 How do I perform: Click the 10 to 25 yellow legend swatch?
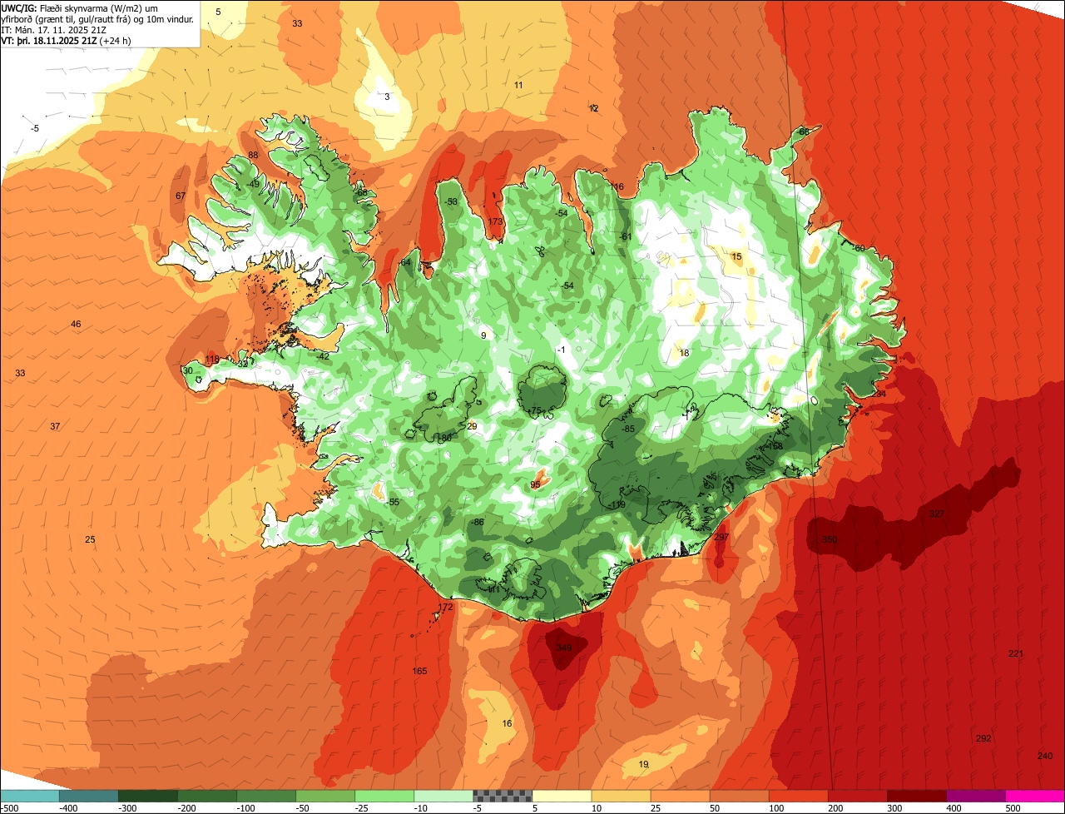tap(621, 796)
